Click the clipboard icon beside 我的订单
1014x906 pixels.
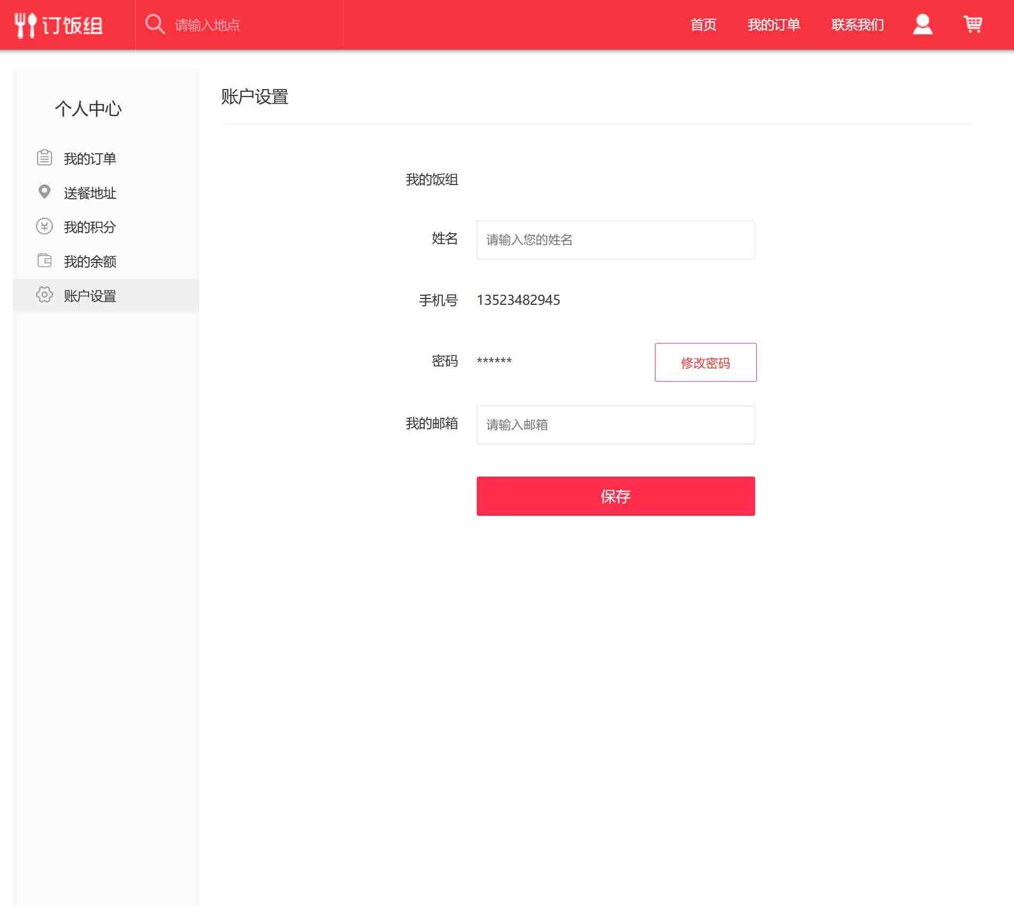point(43,157)
